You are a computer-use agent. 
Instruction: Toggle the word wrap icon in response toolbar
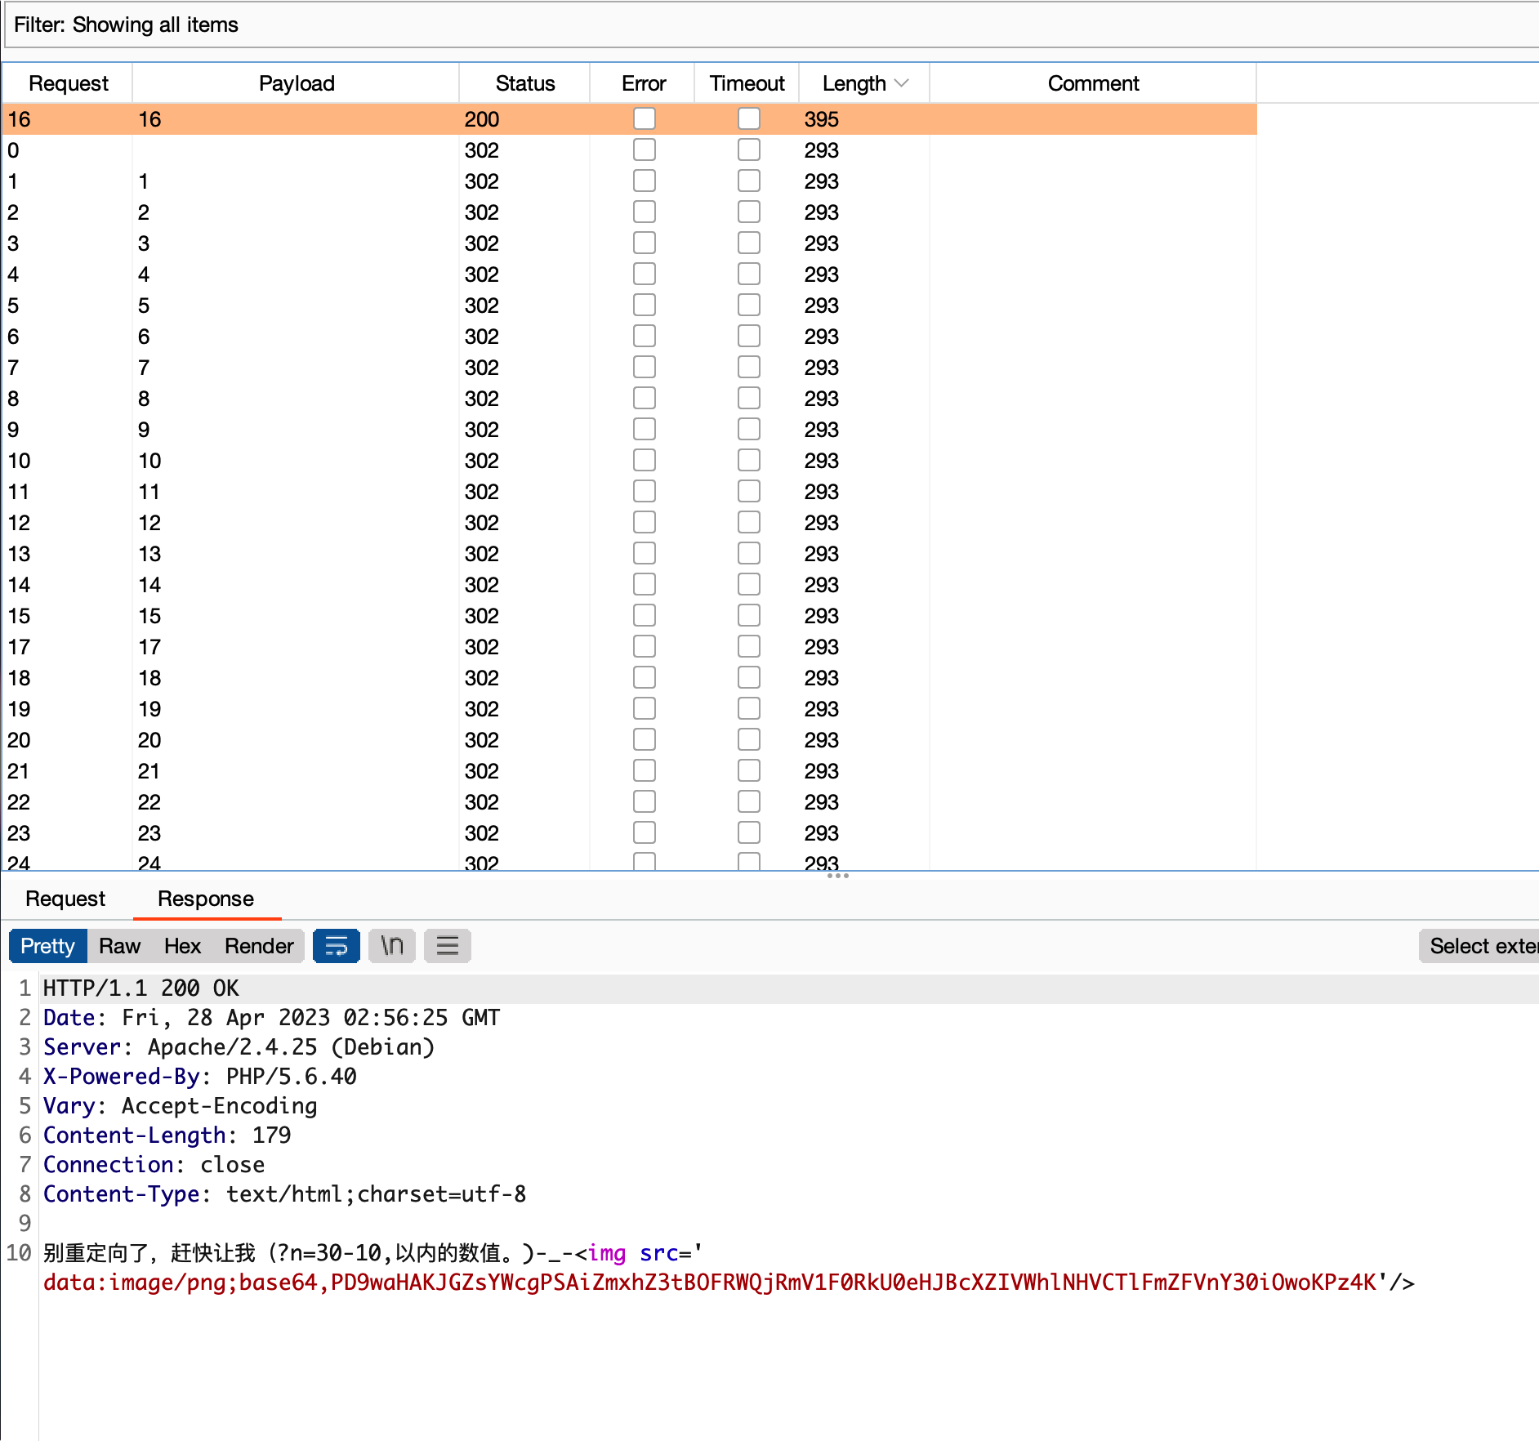point(337,946)
